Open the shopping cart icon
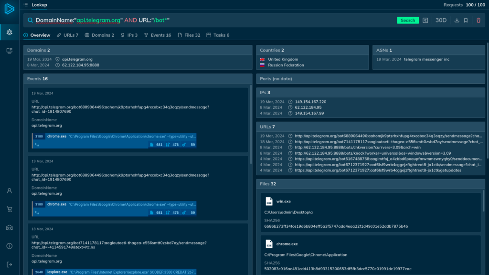This screenshot has height=275, width=489. (x=10, y=209)
